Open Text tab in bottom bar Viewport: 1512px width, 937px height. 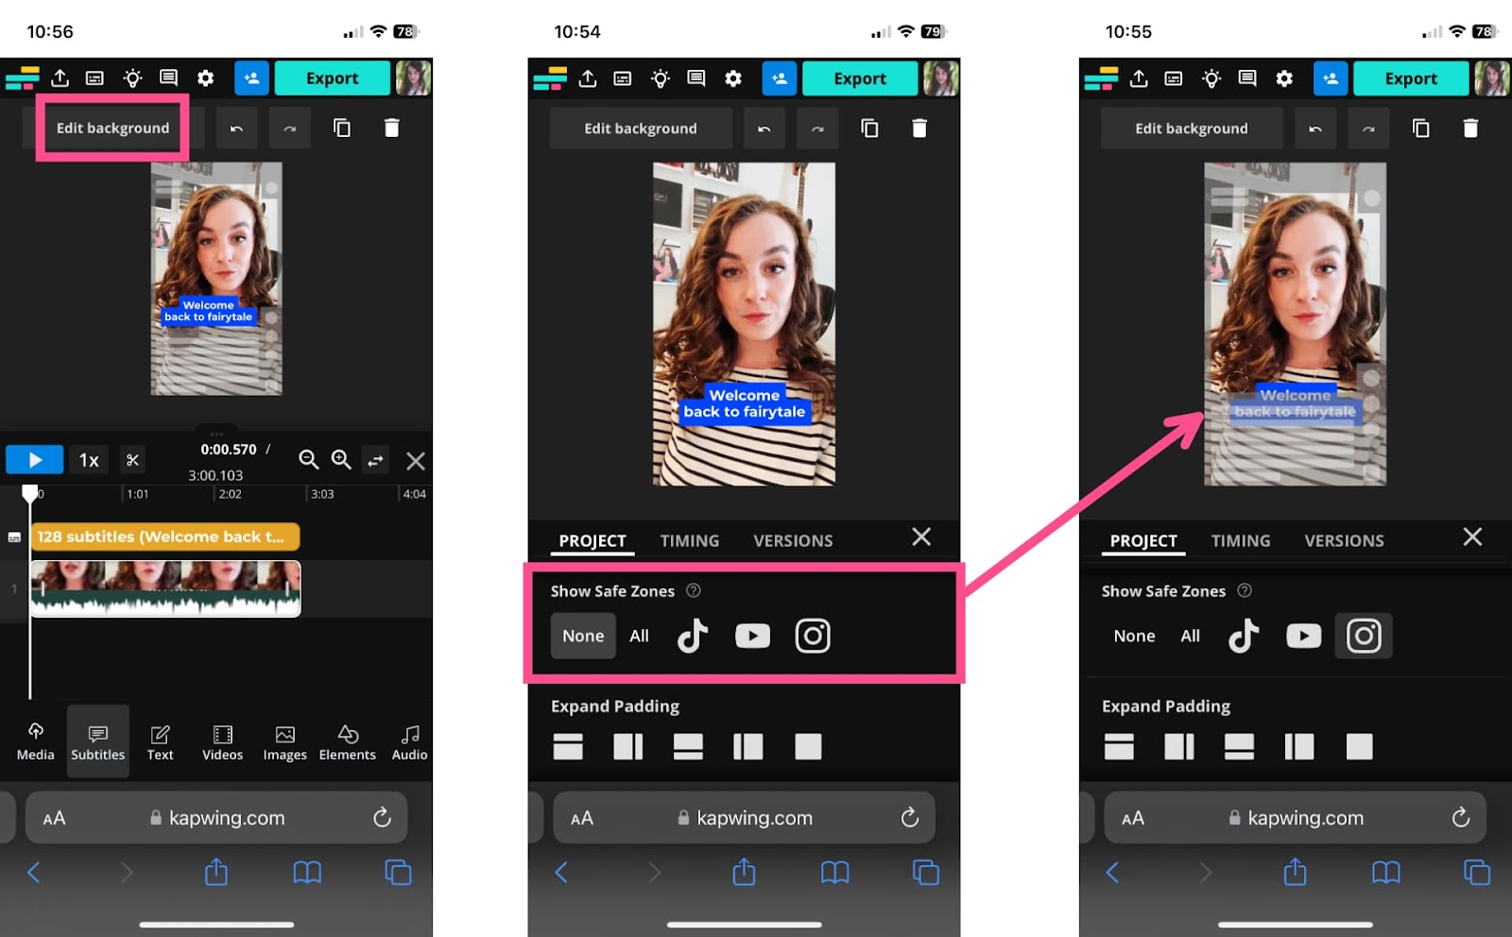161,741
